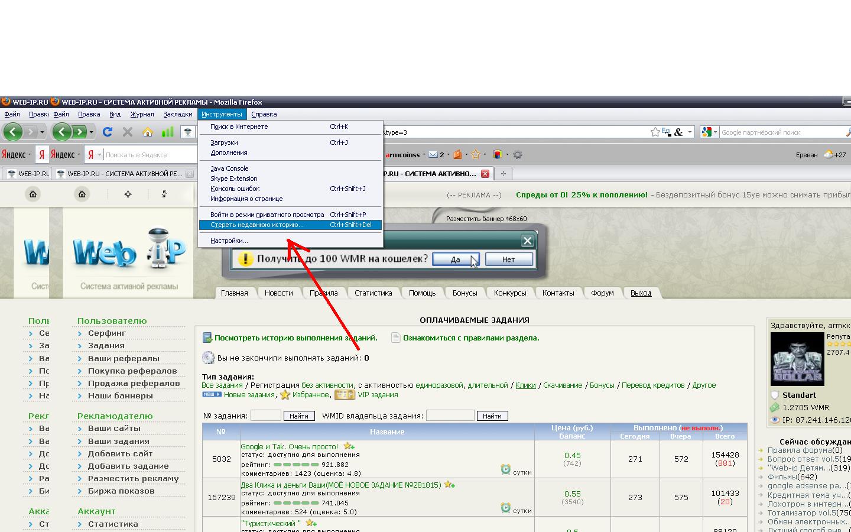Image resolution: width=851 pixels, height=532 pixels.
Task: Open the Биржа показов sidebar item
Action: click(x=121, y=491)
